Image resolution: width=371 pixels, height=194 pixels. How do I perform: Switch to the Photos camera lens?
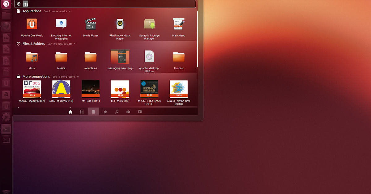tap(128, 112)
